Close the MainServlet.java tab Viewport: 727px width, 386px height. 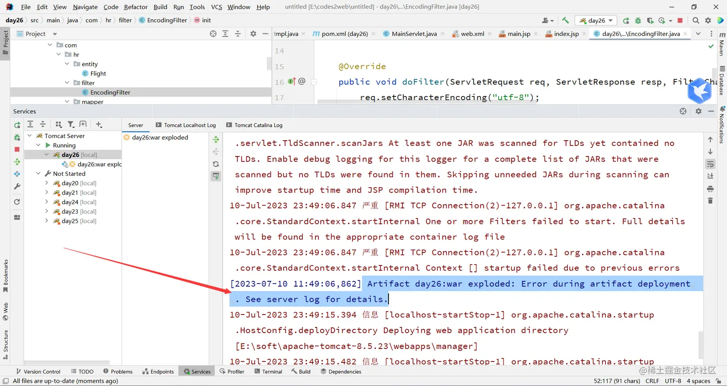(443, 34)
